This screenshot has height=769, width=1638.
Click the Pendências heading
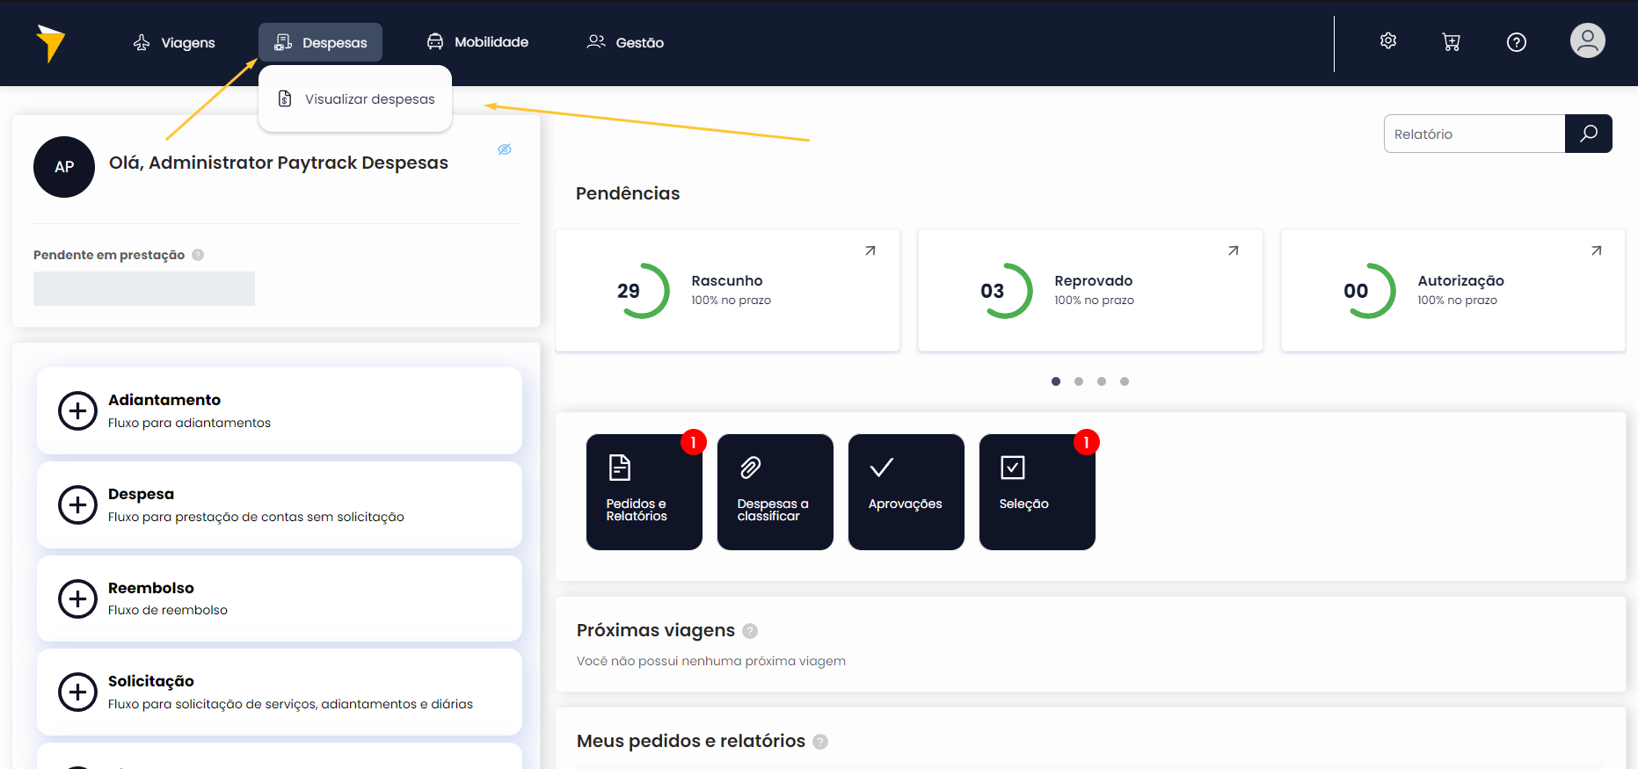(x=628, y=193)
